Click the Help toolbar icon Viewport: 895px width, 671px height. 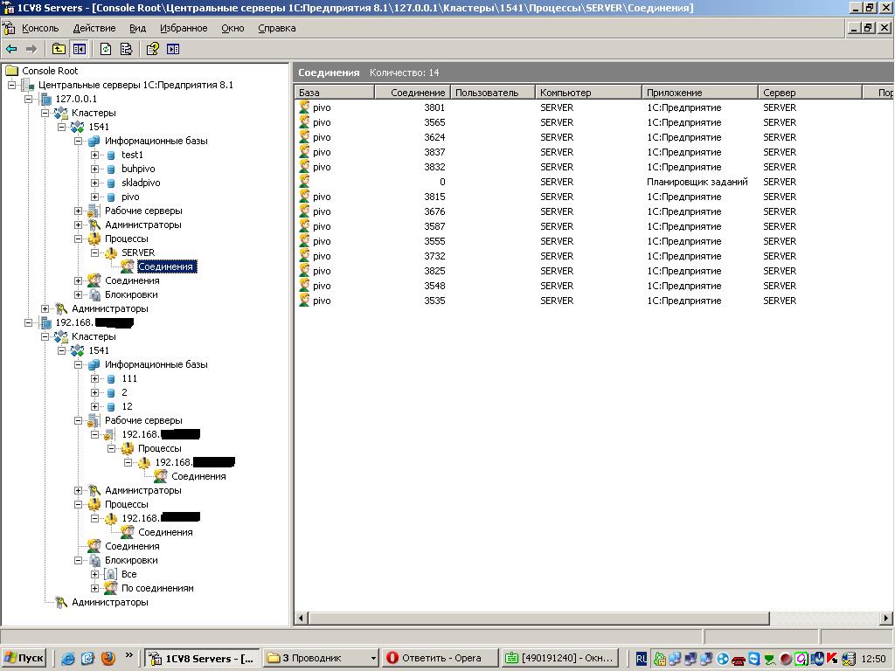click(152, 49)
